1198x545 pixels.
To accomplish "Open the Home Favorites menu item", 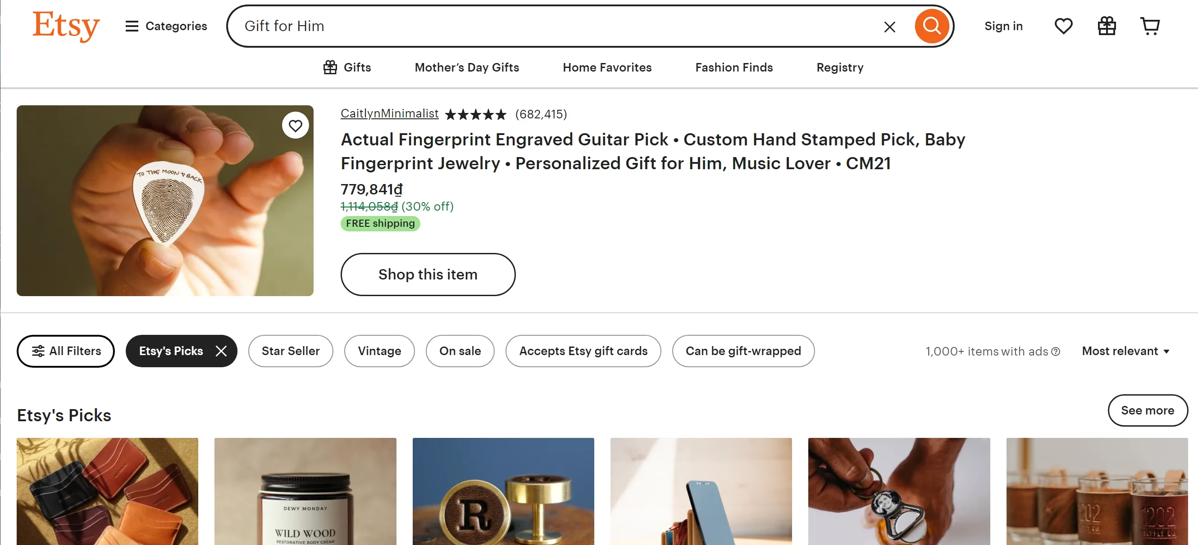I will [x=607, y=68].
